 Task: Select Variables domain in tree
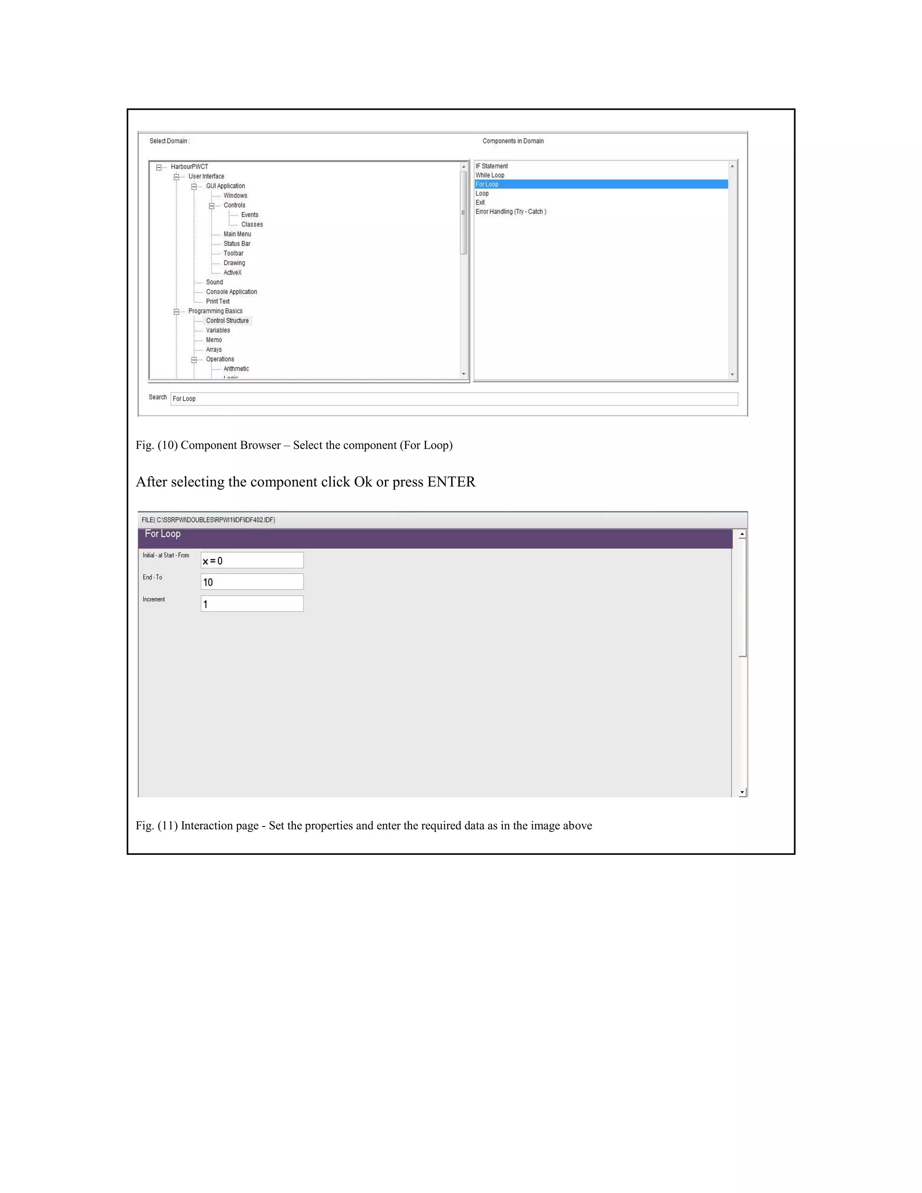pos(217,330)
